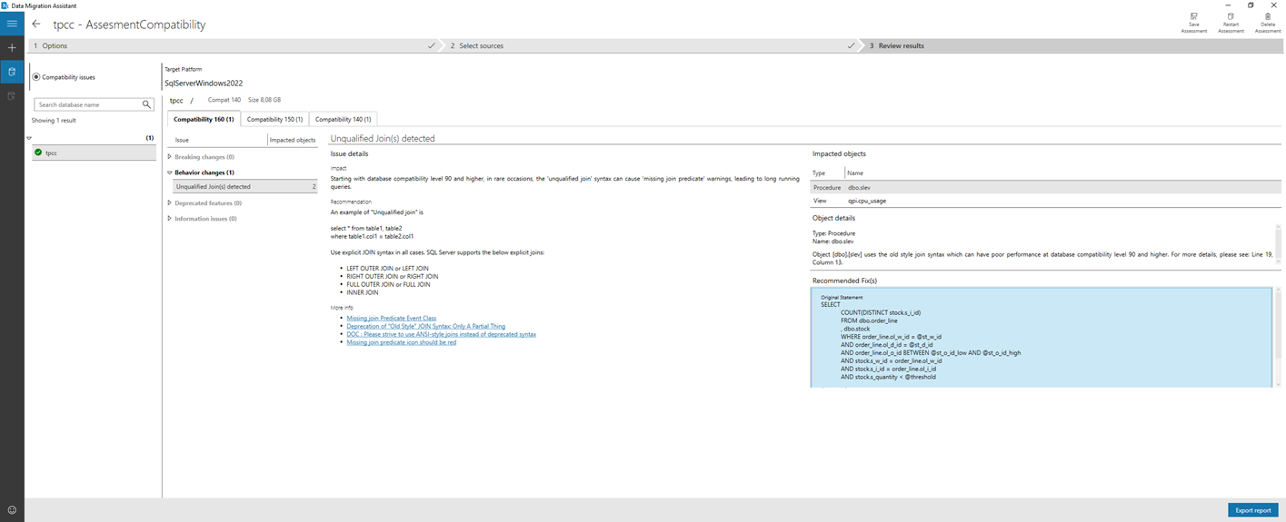This screenshot has width=1286, height=522.
Task: Click Export report button
Action: click(1252, 510)
